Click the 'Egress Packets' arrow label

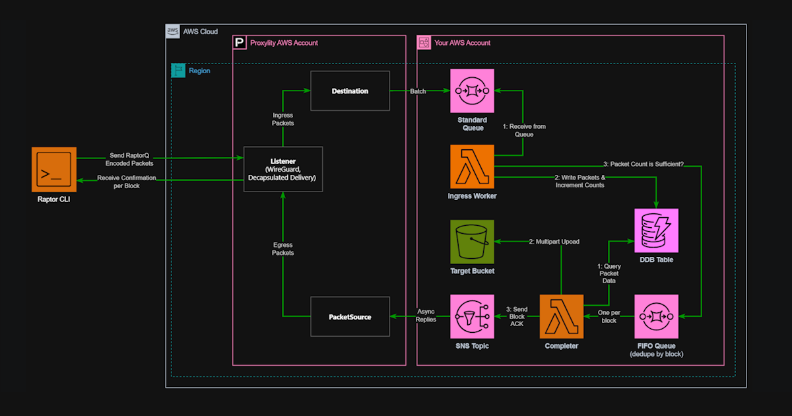(x=282, y=248)
